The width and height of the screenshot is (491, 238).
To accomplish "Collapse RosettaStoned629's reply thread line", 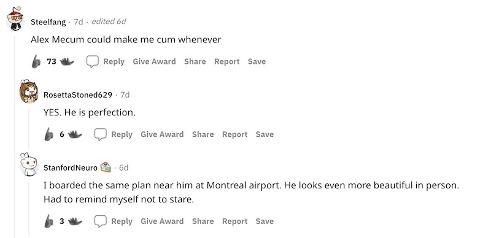I will tap(29, 128).
